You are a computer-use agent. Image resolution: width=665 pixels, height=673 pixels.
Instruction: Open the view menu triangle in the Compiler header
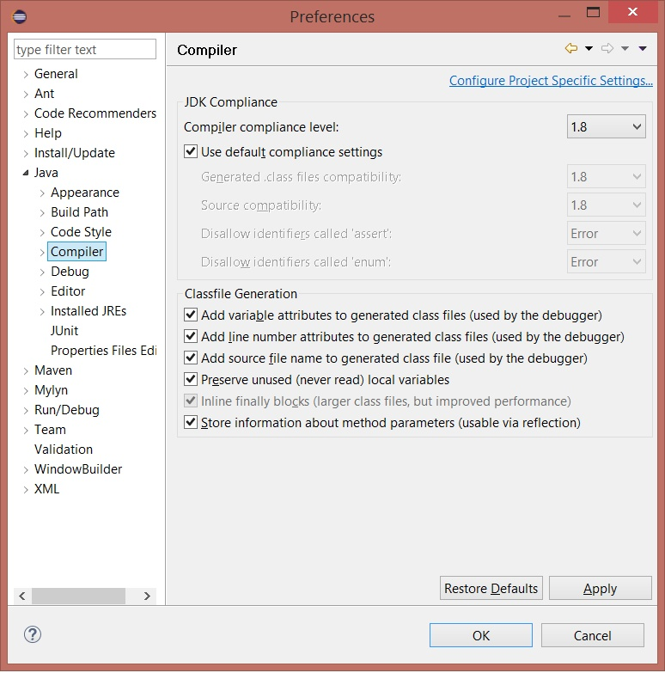point(643,48)
